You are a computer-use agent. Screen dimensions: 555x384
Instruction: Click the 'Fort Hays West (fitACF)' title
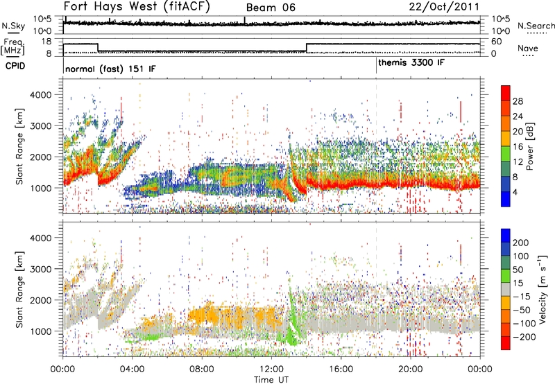point(137,6)
